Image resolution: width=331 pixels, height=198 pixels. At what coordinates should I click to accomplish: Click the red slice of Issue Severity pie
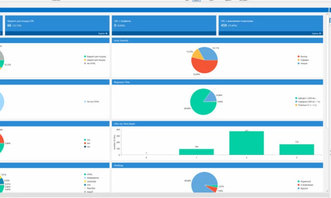click(203, 65)
